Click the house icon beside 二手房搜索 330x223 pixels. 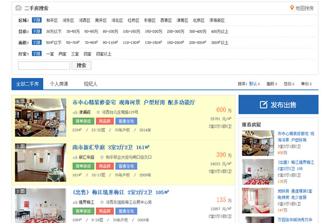(x=19, y=8)
